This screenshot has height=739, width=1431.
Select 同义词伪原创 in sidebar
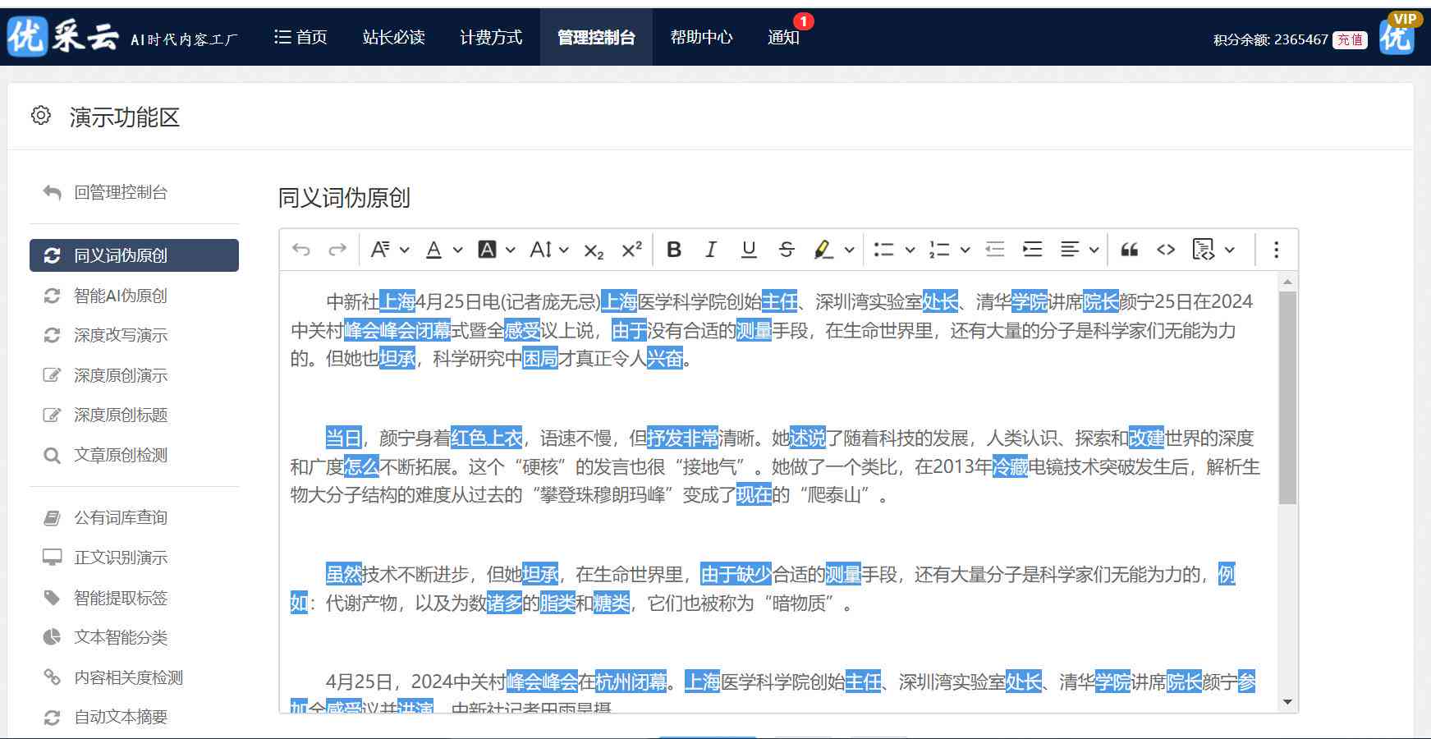click(134, 255)
